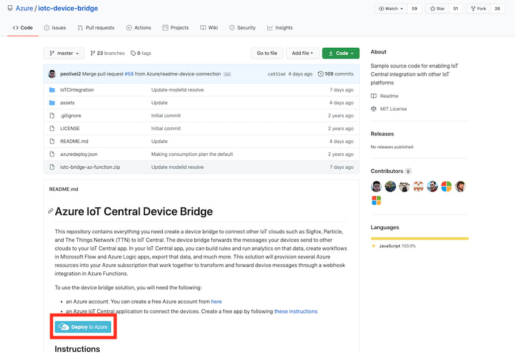Screen dimensions: 515x353
Task: Click the heading anchor link icon
Action: (51, 211)
